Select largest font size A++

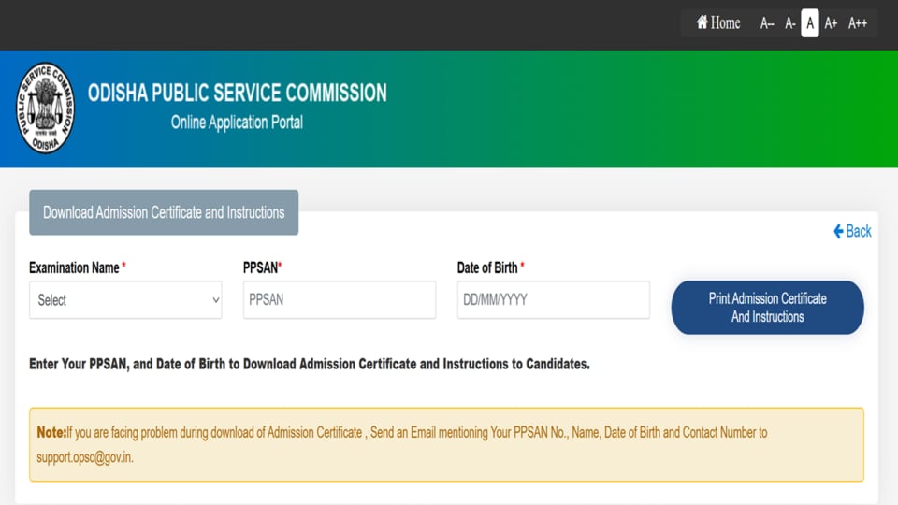[858, 23]
